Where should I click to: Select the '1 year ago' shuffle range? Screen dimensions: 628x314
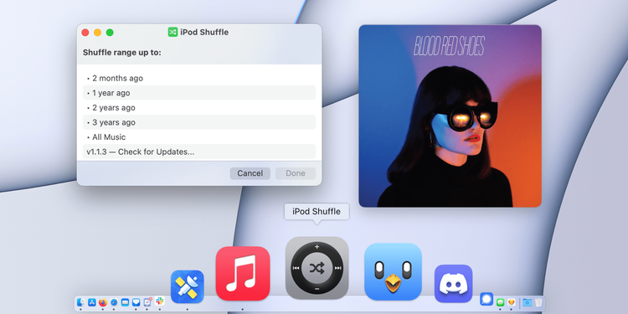click(199, 93)
